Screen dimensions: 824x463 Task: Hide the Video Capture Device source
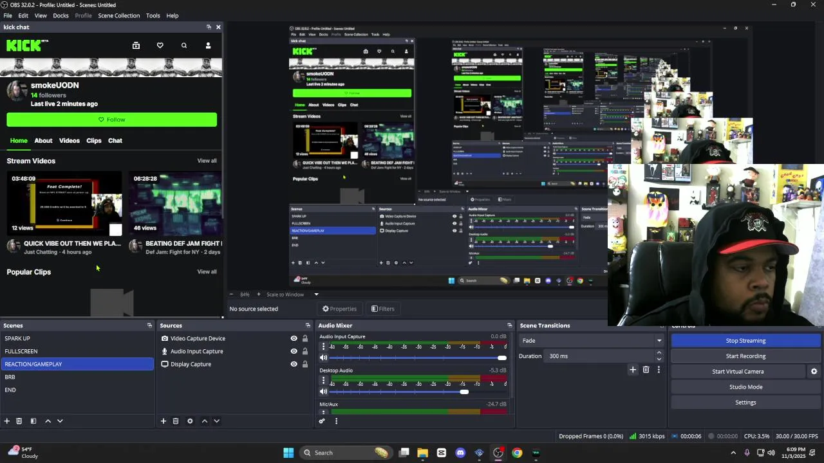tap(294, 338)
